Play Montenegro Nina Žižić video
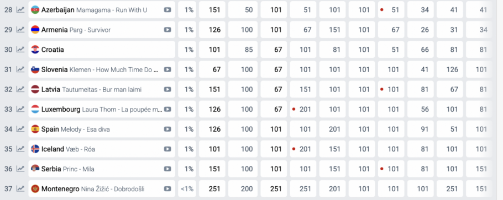This screenshot has width=503, height=200. pos(167,189)
